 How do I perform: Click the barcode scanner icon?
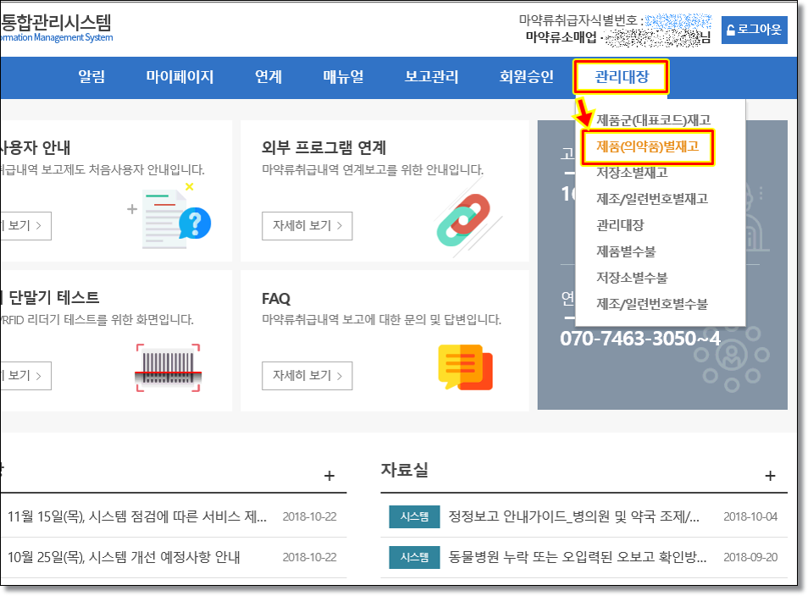pyautogui.click(x=167, y=368)
